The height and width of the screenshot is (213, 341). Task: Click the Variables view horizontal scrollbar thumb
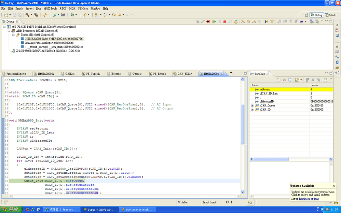271,159
